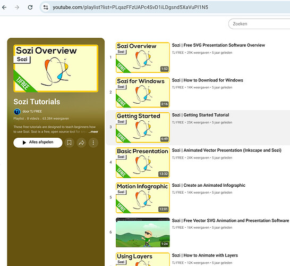Image resolution: width=290 pixels, height=266 pixels.
Task: Share the Sozi Tutorials playlist
Action: [x=81, y=143]
